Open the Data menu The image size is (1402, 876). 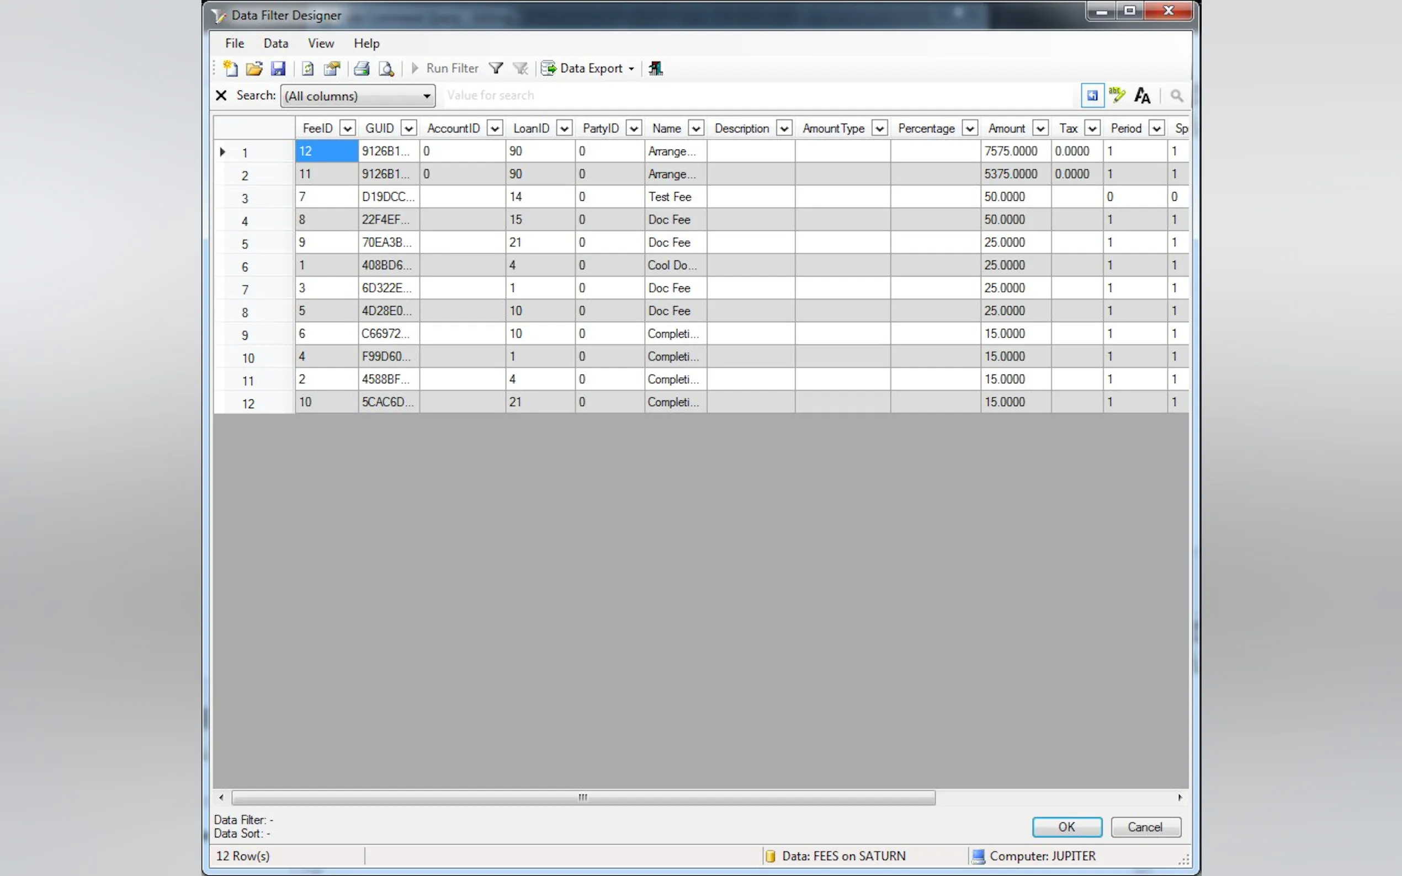pos(275,43)
